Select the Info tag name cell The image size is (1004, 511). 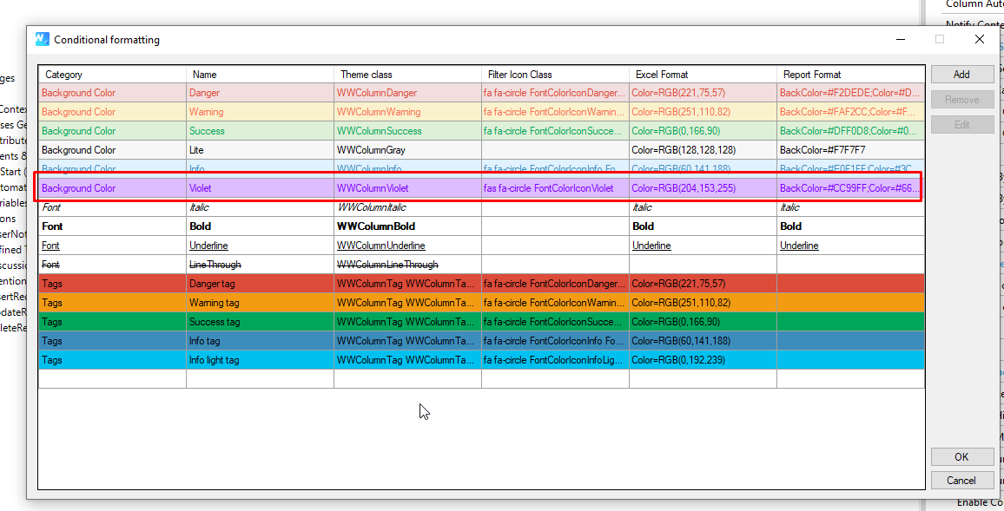(x=260, y=341)
